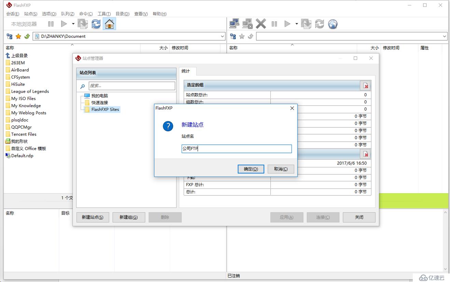Click 新建站点(S) in Site Manager
450x282 pixels.
(x=93, y=217)
